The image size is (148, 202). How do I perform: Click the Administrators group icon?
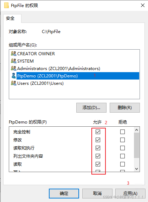click(x=13, y=68)
